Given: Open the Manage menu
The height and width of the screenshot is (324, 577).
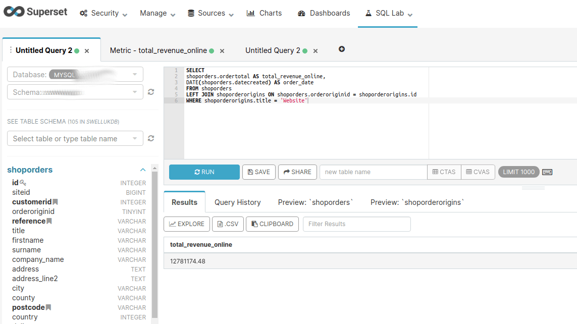Looking at the screenshot, I should [158, 13].
